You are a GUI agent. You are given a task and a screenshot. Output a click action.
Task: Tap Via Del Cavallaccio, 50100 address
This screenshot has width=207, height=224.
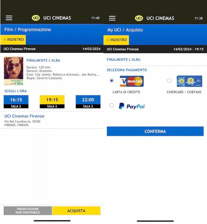(x=22, y=122)
